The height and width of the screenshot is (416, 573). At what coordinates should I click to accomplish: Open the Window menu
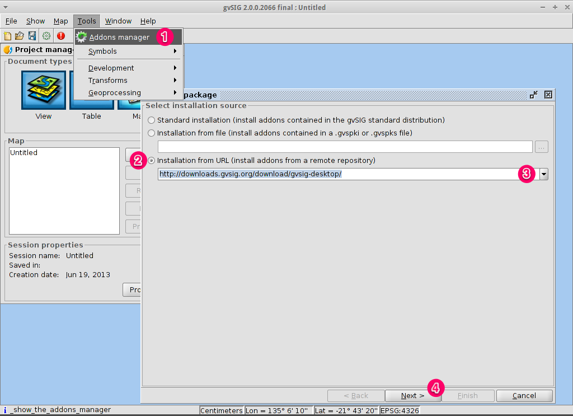click(x=118, y=21)
